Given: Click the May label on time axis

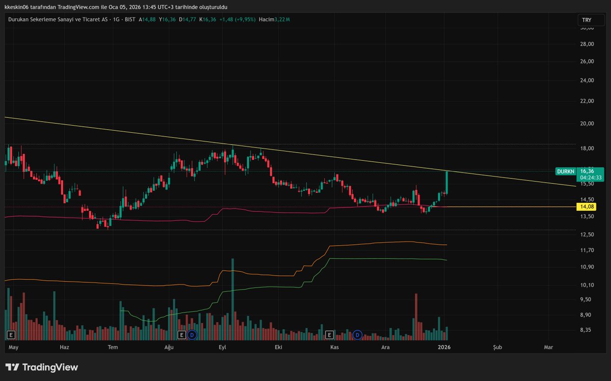Looking at the screenshot, I should point(14,347).
